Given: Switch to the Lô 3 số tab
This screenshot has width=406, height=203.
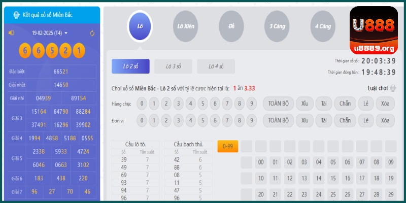Looking at the screenshot, I should click(174, 66).
